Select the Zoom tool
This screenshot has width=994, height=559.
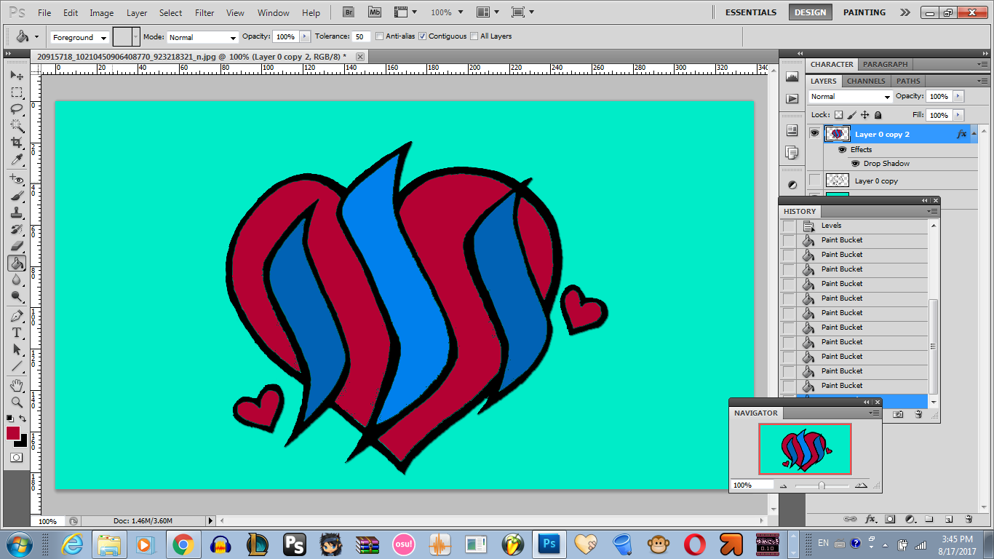(x=17, y=402)
